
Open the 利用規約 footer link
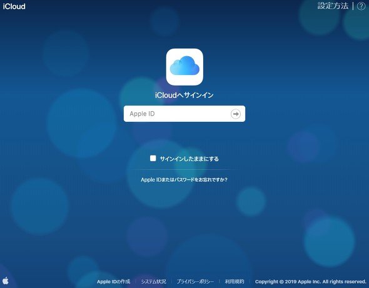point(235,281)
